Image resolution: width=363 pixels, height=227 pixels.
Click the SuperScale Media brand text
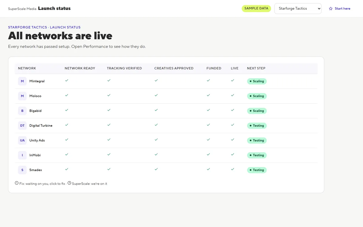point(22,9)
